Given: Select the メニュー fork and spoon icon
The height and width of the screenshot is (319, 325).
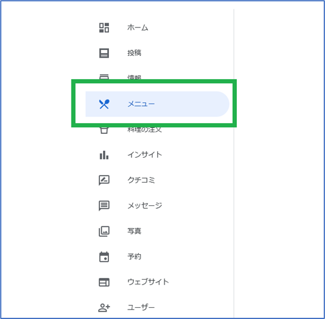Looking at the screenshot, I should [104, 104].
